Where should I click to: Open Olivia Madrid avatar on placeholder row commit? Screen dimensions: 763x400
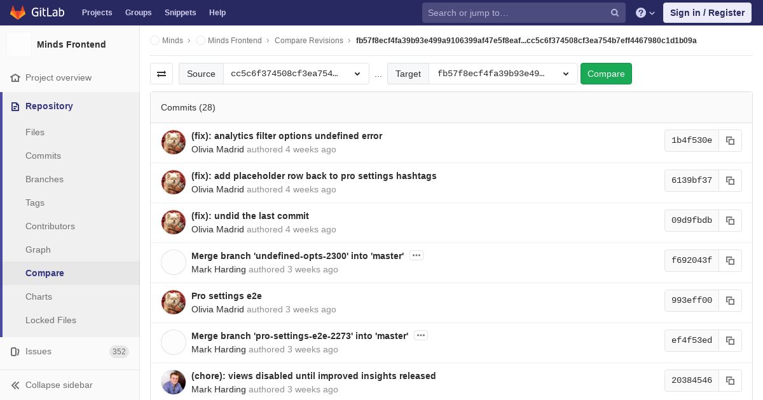174,182
